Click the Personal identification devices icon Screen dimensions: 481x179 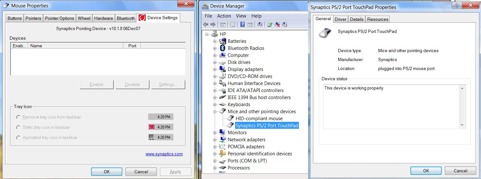[x=223, y=153]
